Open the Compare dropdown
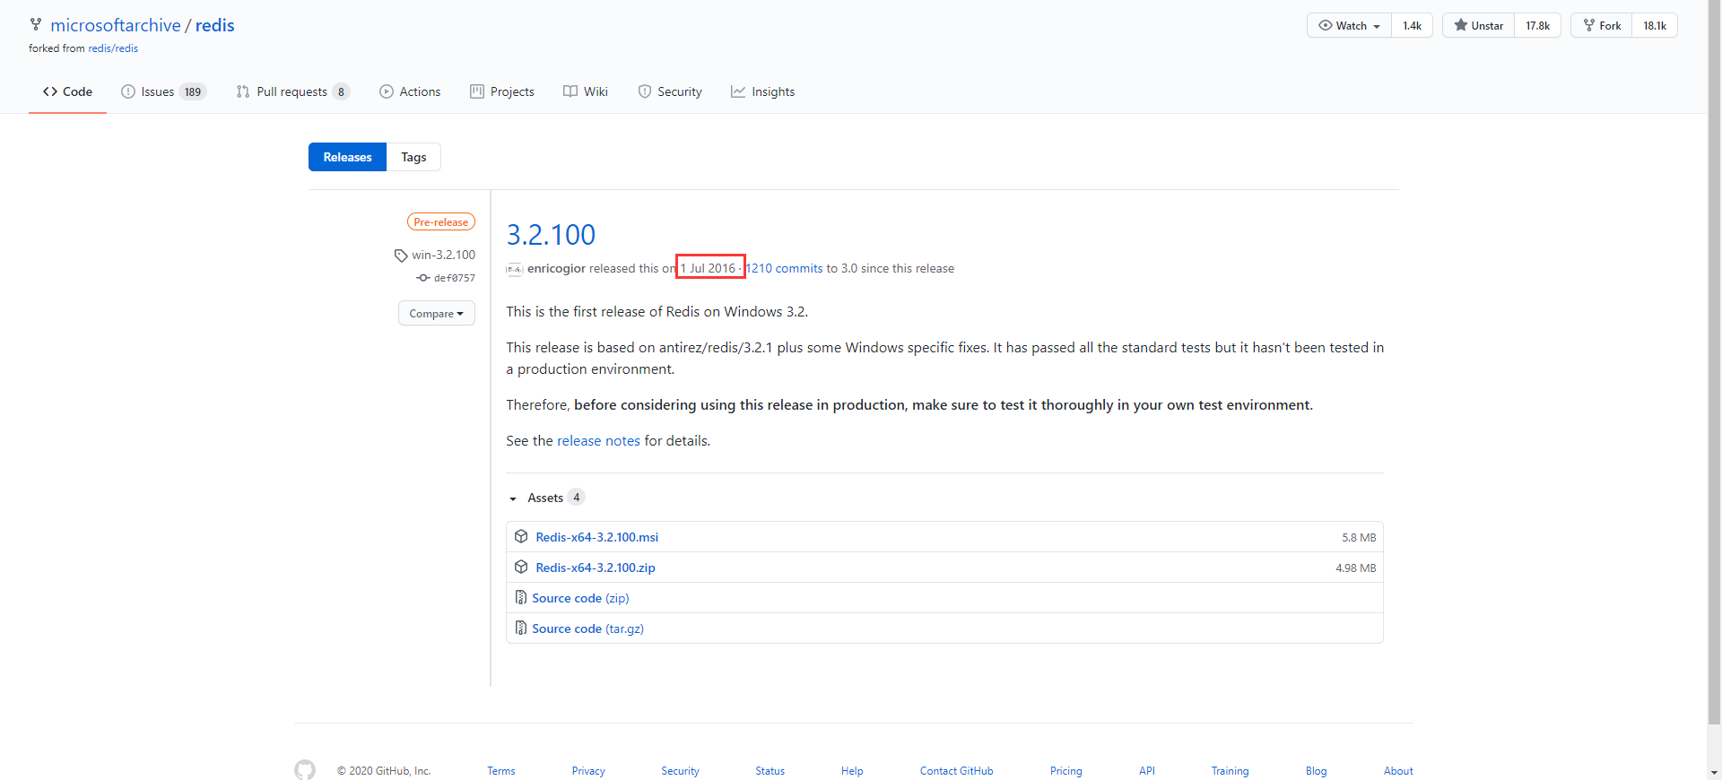The image size is (1722, 780). 437,313
